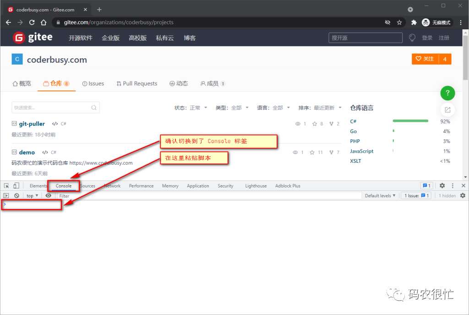Clear console with the ban icon

17,195
